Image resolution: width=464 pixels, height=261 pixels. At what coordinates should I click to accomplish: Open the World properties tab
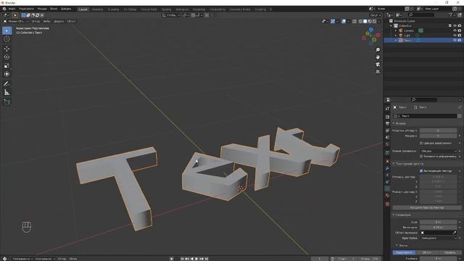click(387, 144)
